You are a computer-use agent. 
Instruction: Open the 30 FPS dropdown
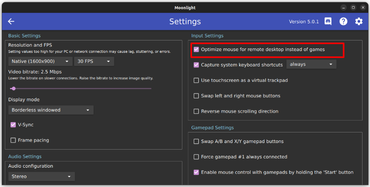94,61
